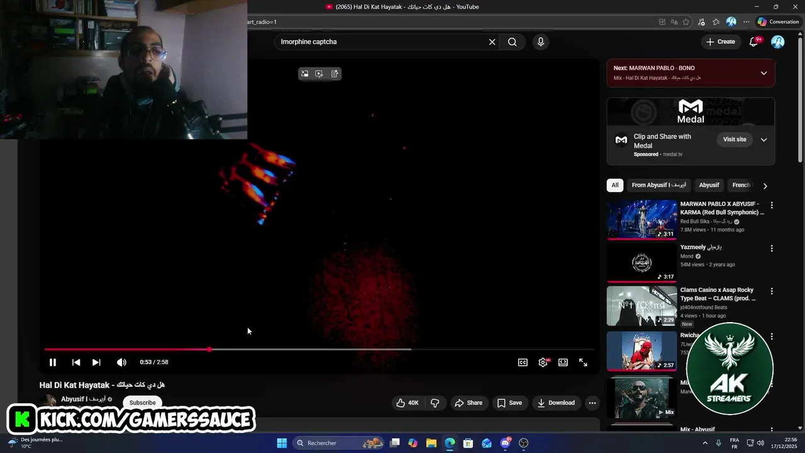The width and height of the screenshot is (805, 453).
Task: Show hidden system tray icons
Action: [x=704, y=443]
